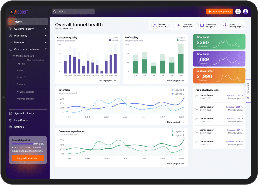Select Master dashboard under Customer experience
This screenshot has height=185, width=258.
click(25, 56)
